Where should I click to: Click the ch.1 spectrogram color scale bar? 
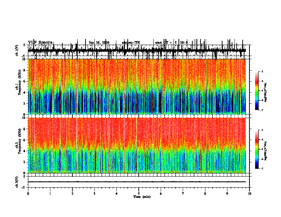tap(257, 91)
